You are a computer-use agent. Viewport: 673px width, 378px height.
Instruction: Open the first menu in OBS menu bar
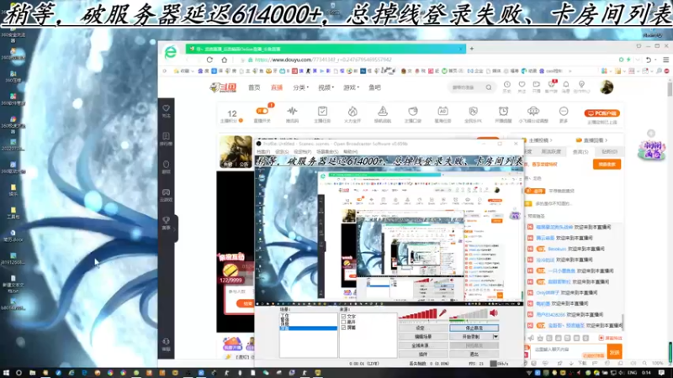(263, 152)
